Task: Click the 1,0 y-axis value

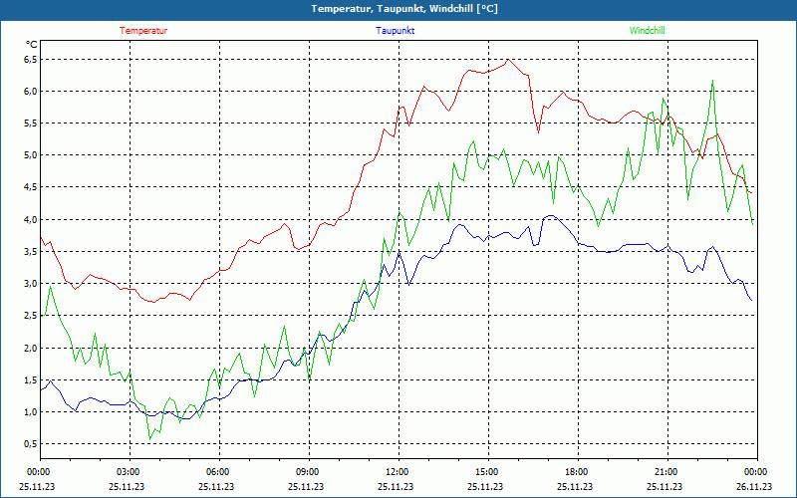Action: coord(31,412)
